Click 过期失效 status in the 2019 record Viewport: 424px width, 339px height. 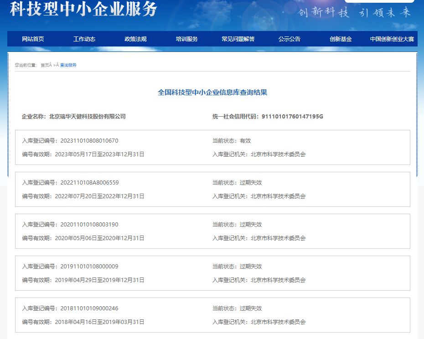251,266
